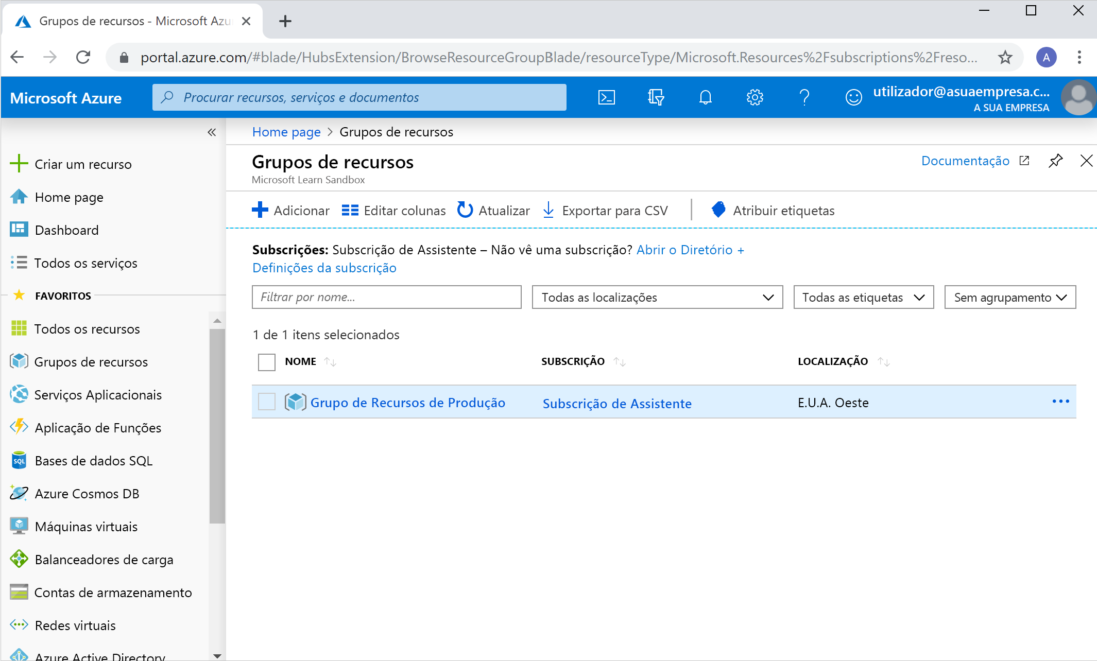Click Atualizar refresh button
Screen dimensions: 1097x661
[x=493, y=210]
